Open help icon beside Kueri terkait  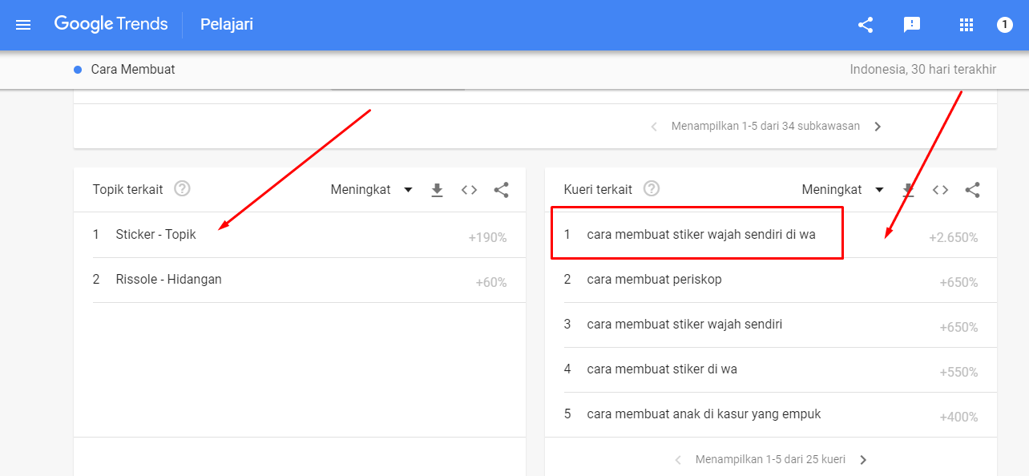(652, 189)
